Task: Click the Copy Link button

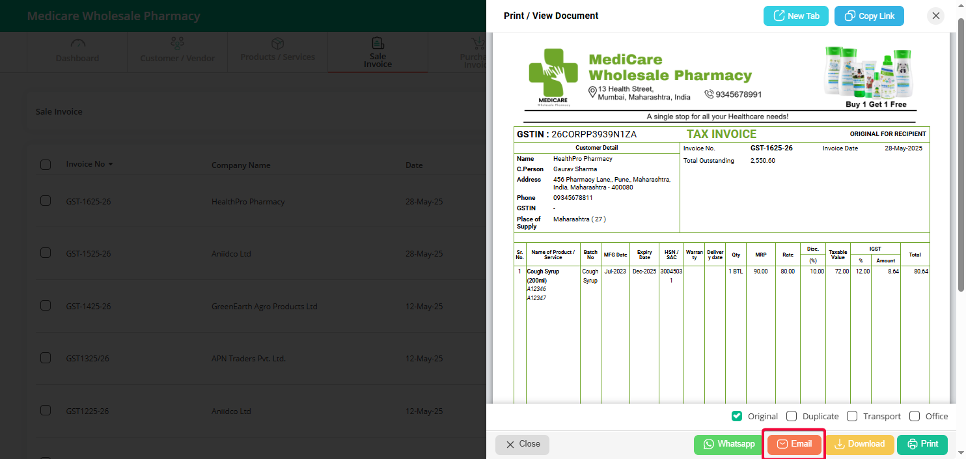Action: tap(869, 16)
